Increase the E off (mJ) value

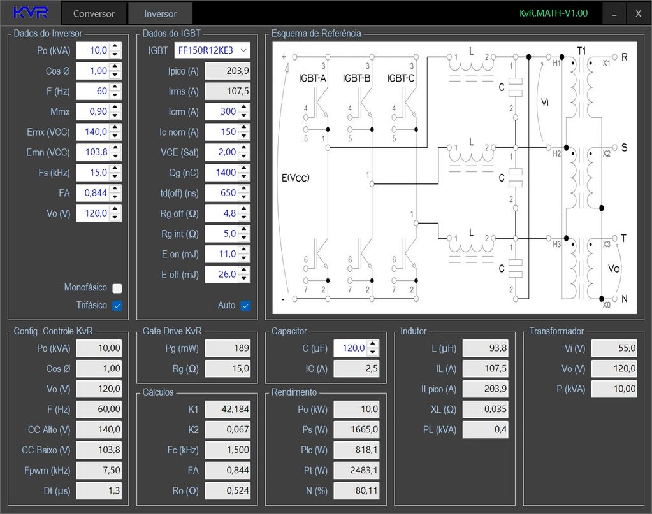pos(245,271)
